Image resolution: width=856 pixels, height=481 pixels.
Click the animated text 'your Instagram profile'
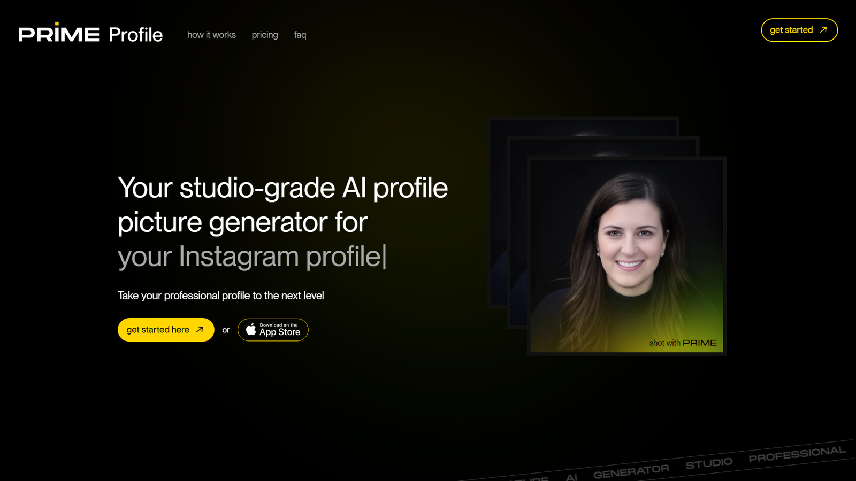coord(249,257)
